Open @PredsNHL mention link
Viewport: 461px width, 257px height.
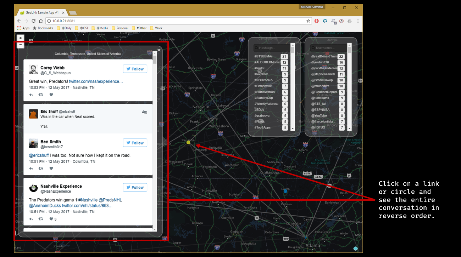110,200
